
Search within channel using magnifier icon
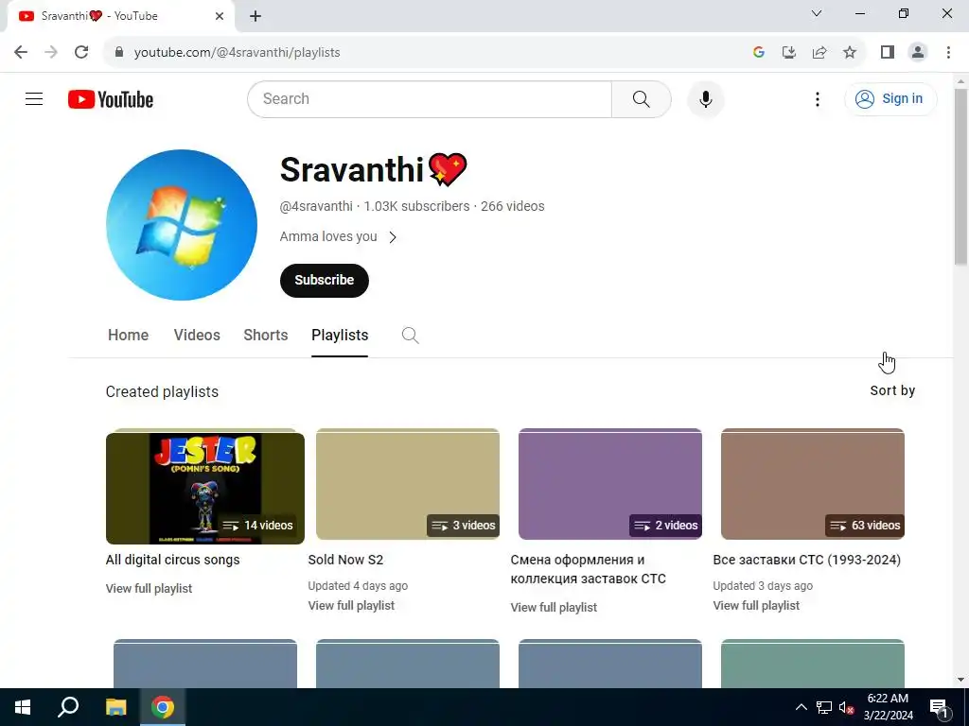click(410, 336)
